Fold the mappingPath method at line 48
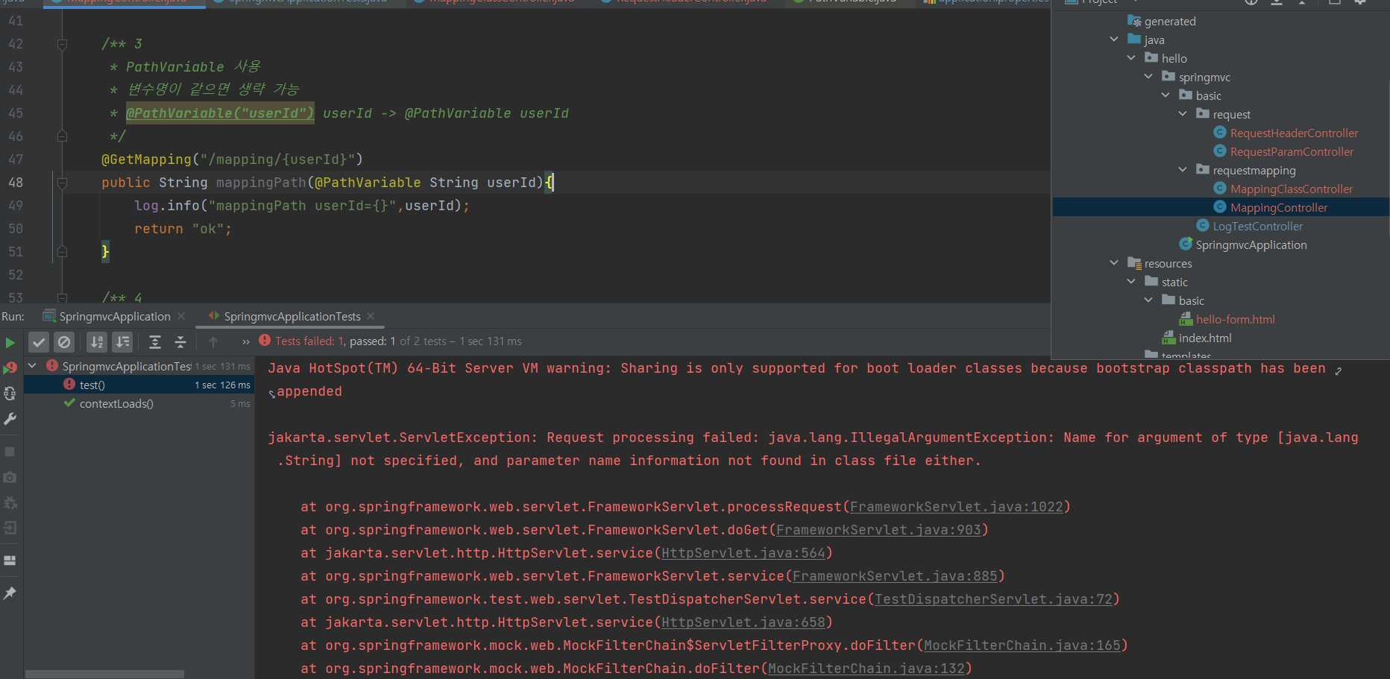Screen dimensions: 1390x679 [x=63, y=183]
